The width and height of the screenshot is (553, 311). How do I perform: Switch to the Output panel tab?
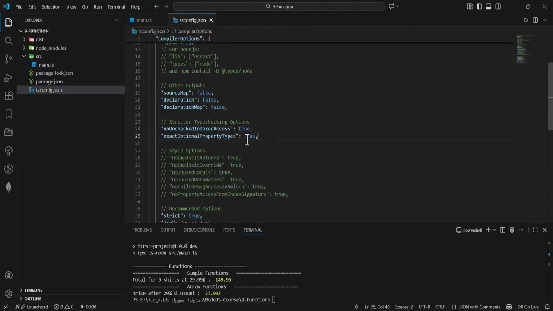point(168,230)
